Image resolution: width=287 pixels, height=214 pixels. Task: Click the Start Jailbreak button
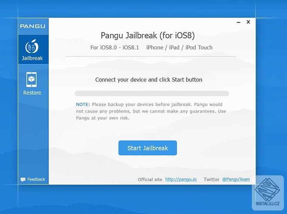coord(148,148)
